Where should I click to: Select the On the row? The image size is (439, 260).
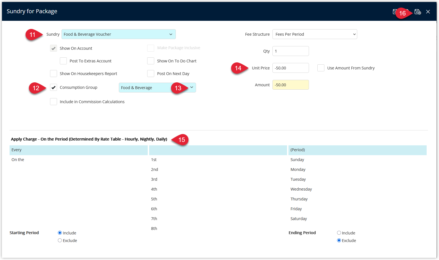click(x=79, y=160)
